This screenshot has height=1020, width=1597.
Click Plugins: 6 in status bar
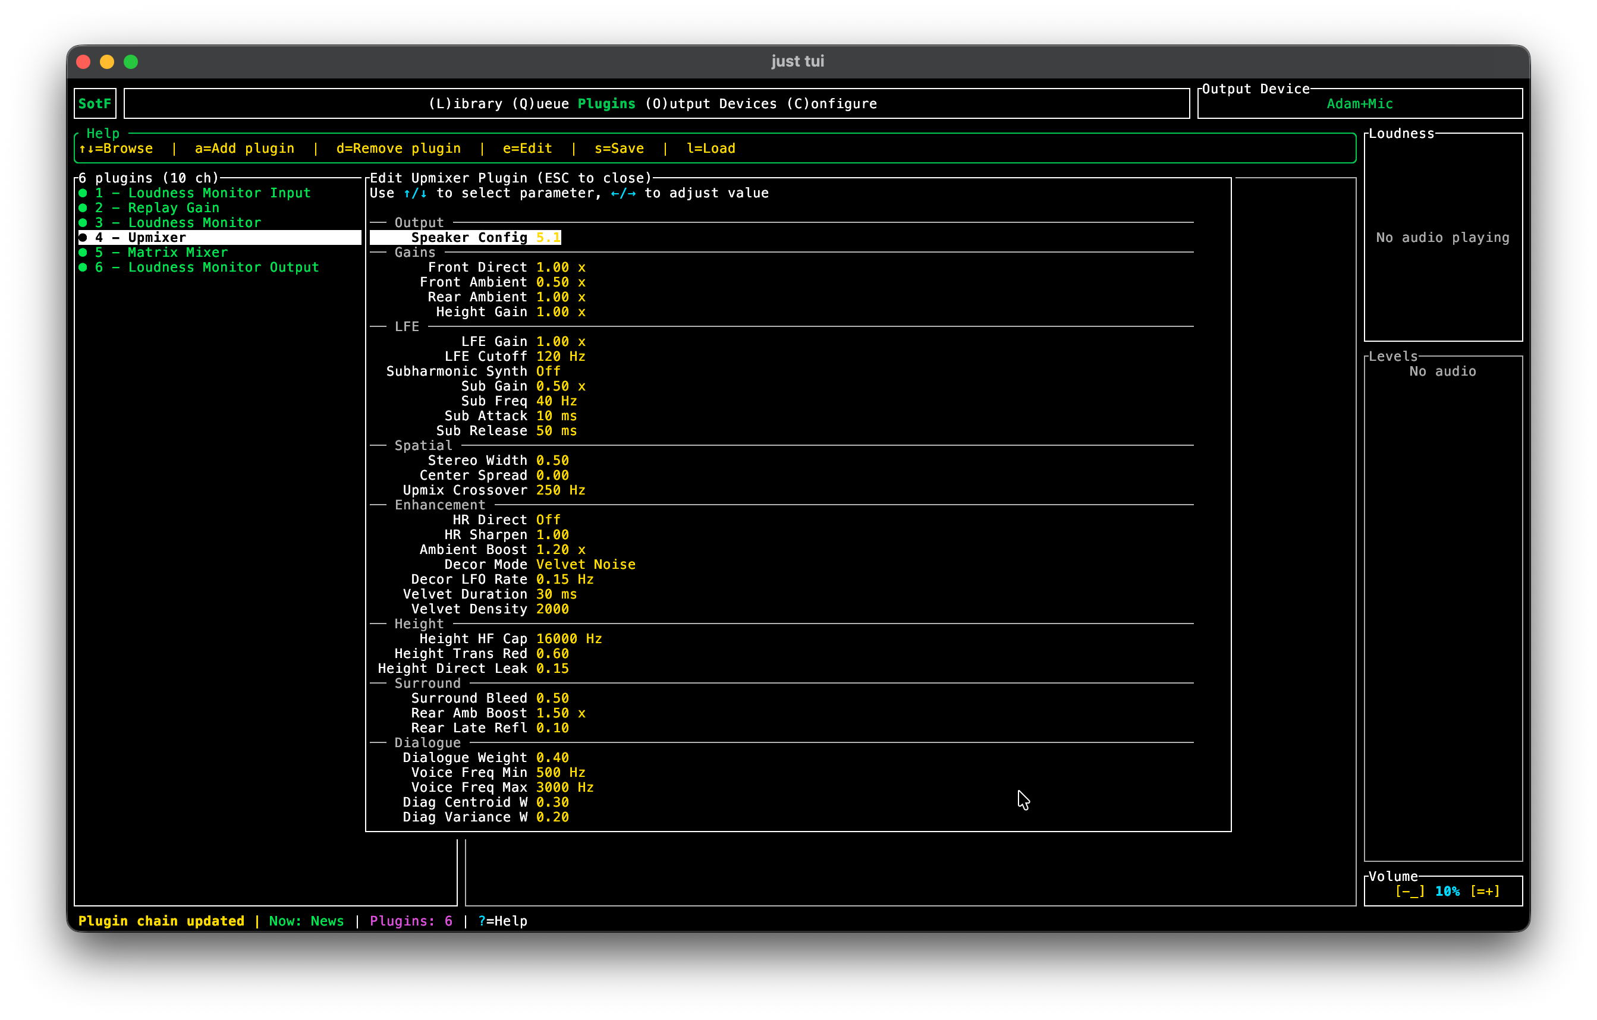411,921
